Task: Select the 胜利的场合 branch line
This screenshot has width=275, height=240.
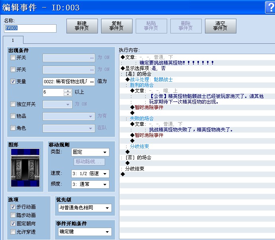Action: point(142,85)
